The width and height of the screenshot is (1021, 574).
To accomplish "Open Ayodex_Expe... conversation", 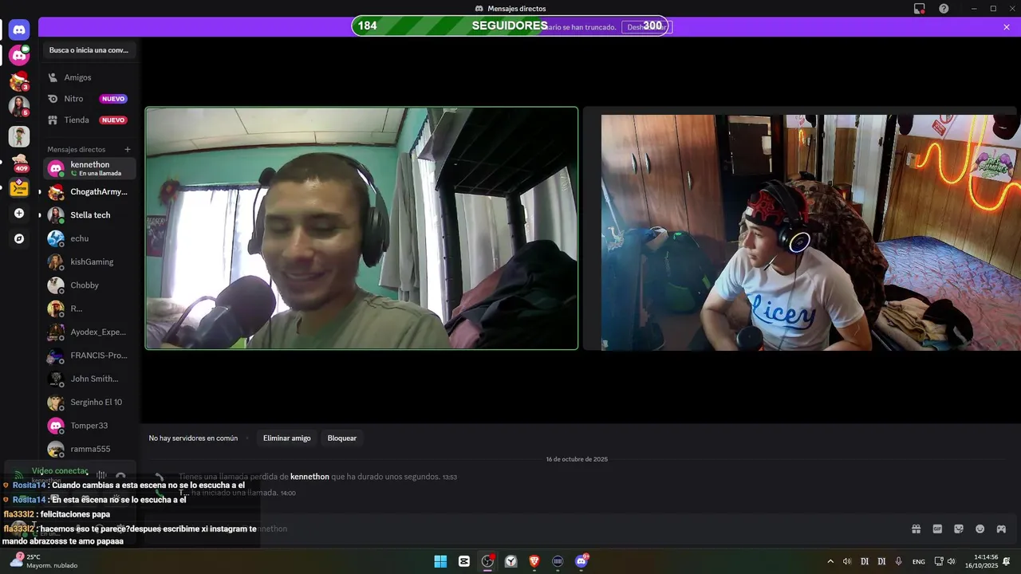I will (x=89, y=332).
